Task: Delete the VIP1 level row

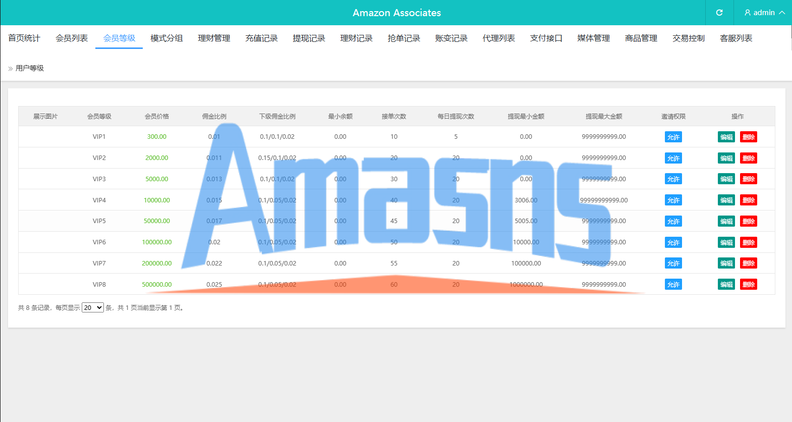Action: pyautogui.click(x=749, y=137)
